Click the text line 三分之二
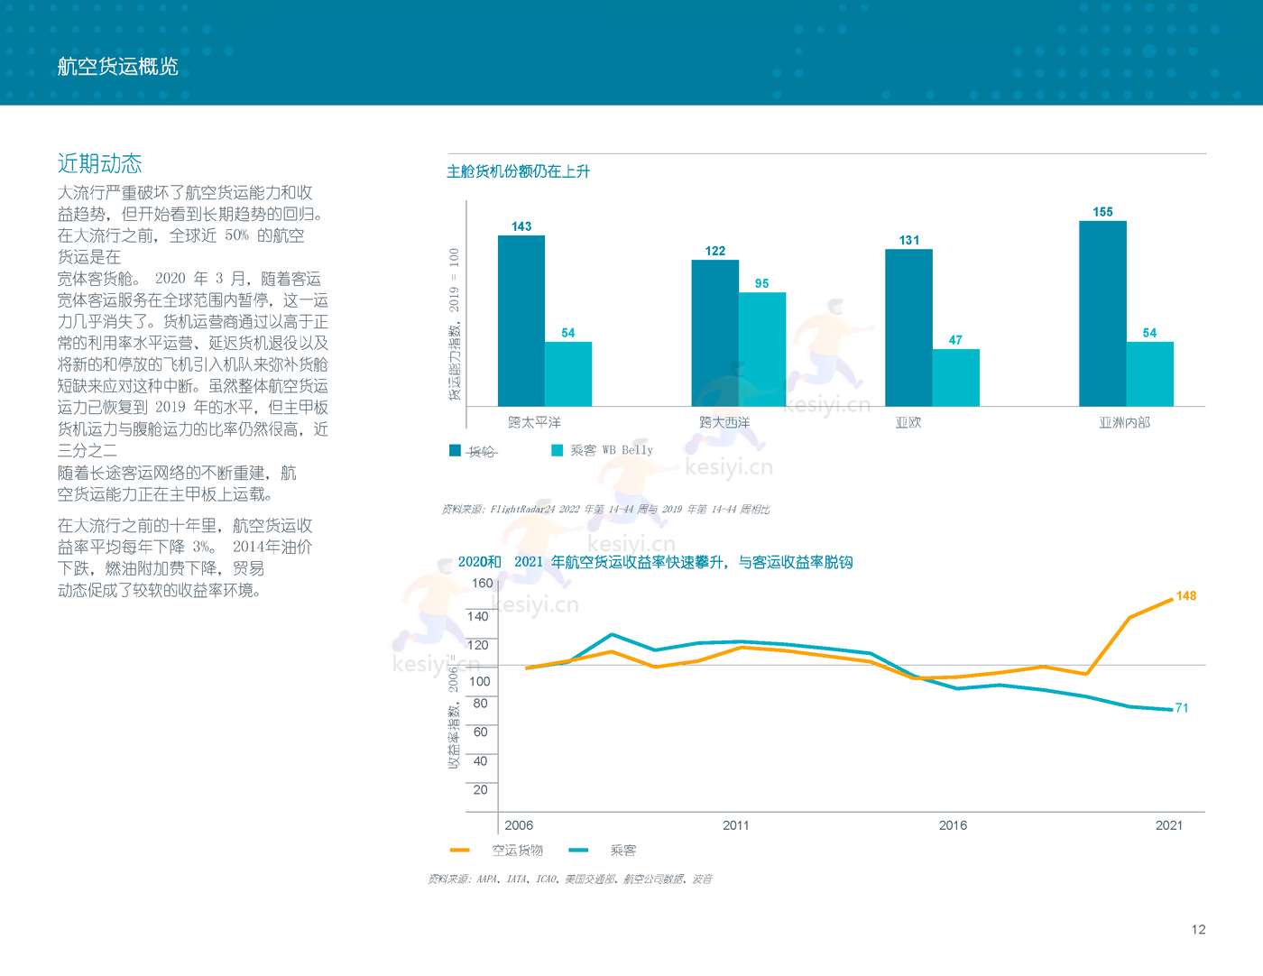This screenshot has height=976, width=1263. click(x=88, y=450)
